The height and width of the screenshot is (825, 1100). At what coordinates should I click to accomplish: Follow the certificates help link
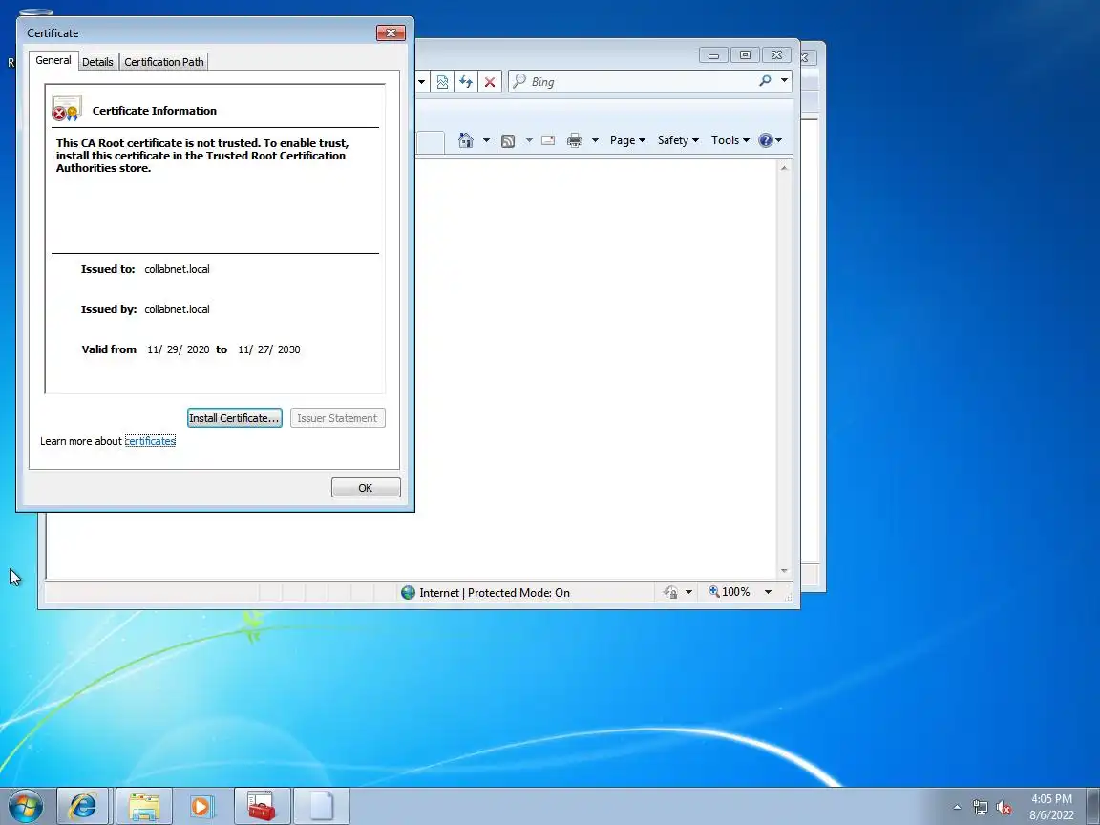point(150,440)
